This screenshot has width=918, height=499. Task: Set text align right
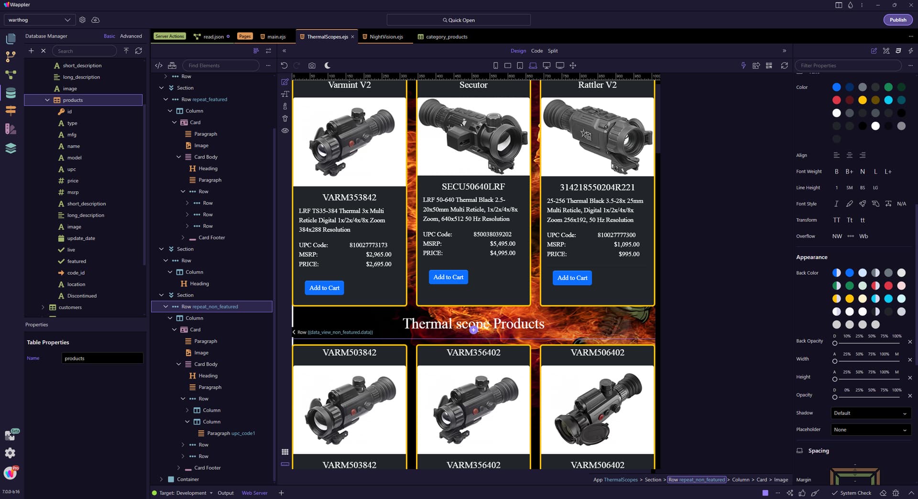[862, 155]
